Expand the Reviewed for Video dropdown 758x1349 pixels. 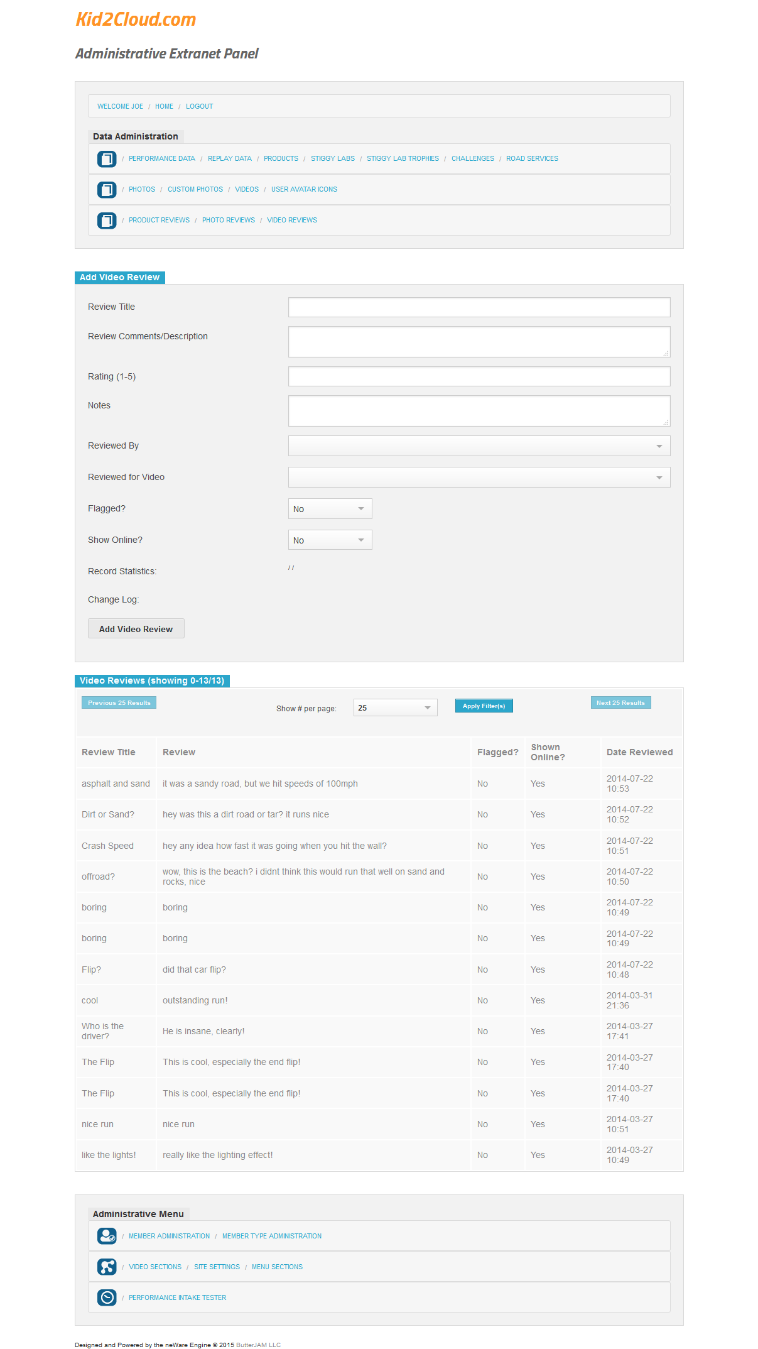[479, 478]
